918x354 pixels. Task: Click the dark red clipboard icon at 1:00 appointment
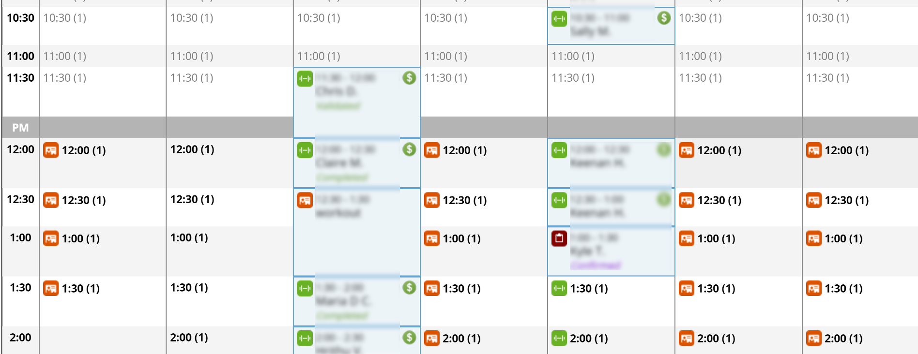pyautogui.click(x=559, y=238)
